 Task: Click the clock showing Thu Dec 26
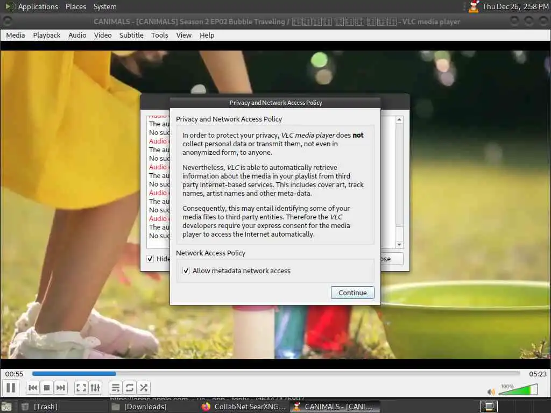point(515,6)
